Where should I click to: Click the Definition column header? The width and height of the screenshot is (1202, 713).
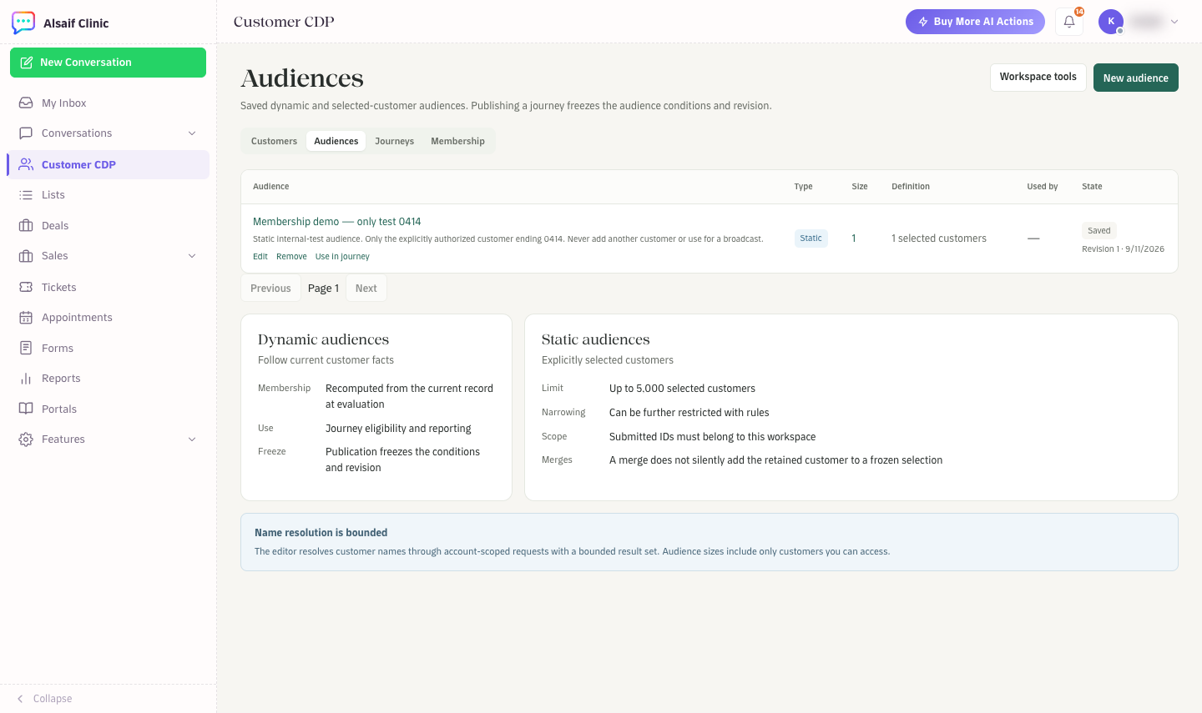[911, 187]
